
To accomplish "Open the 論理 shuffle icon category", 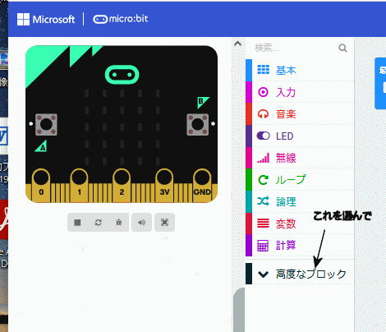I will pos(300,201).
